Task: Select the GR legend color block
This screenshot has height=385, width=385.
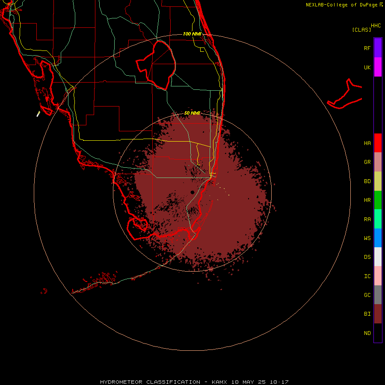Action: [x=378, y=162]
